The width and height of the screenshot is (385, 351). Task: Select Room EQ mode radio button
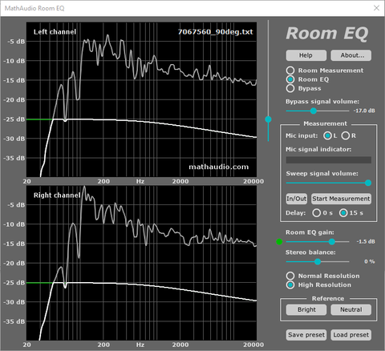290,79
